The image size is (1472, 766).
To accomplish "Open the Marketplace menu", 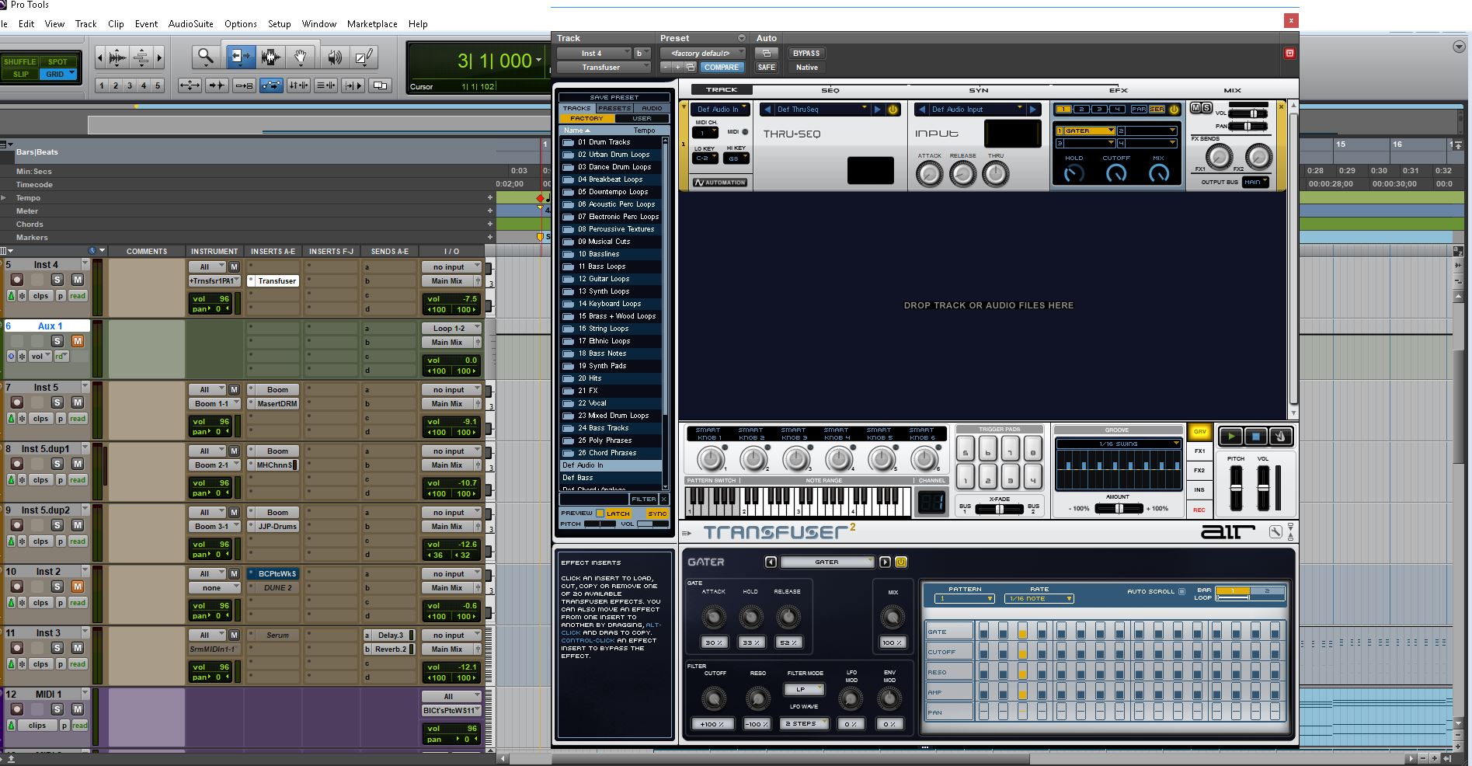I will (372, 24).
